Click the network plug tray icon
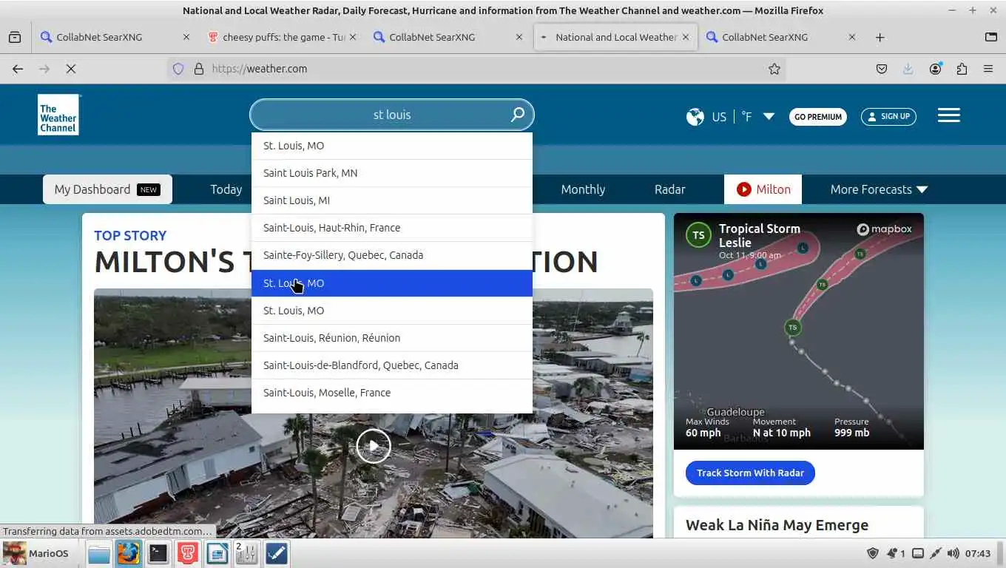 click(x=936, y=553)
